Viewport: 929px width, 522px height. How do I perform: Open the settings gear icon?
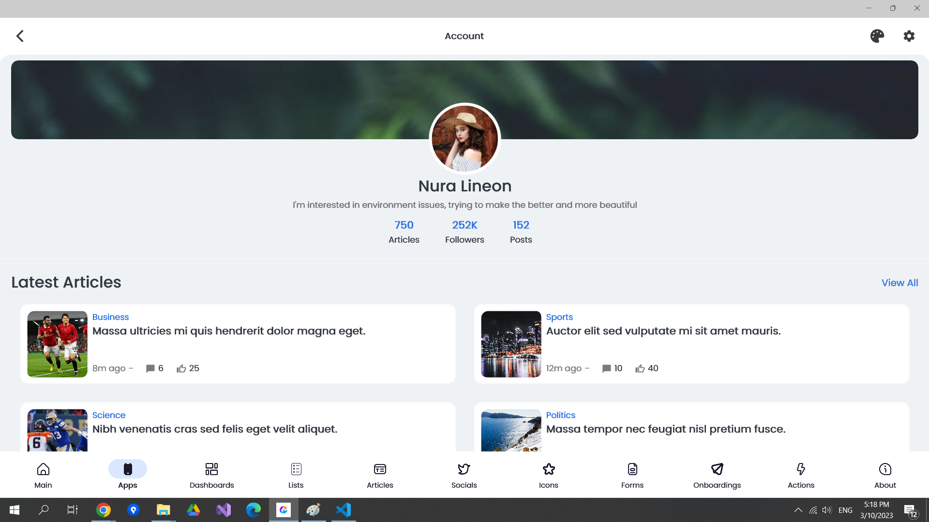click(909, 36)
